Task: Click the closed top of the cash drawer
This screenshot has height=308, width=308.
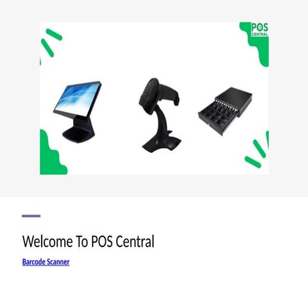Action: pyautogui.click(x=234, y=97)
